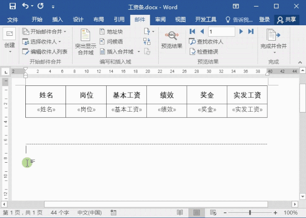The height and width of the screenshot is (218, 306).
Task: Click the record number input field
Action: click(221, 31)
